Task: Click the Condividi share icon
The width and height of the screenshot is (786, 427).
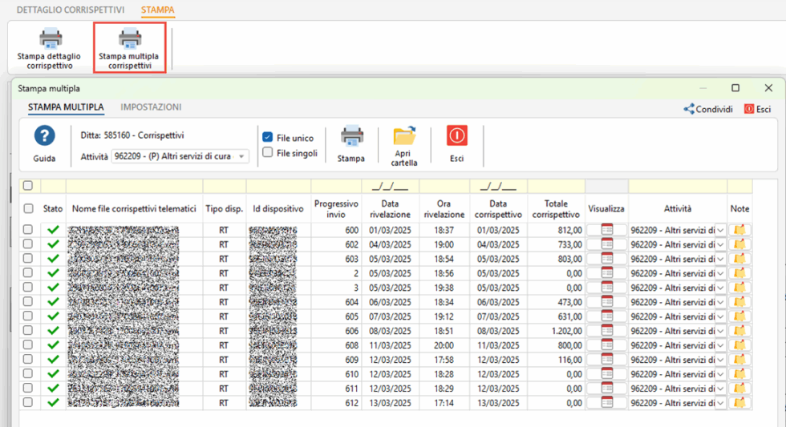Action: 689,109
